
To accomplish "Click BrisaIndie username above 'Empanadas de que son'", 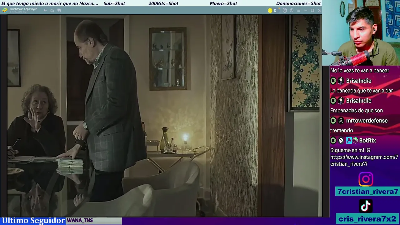I will coord(359,101).
